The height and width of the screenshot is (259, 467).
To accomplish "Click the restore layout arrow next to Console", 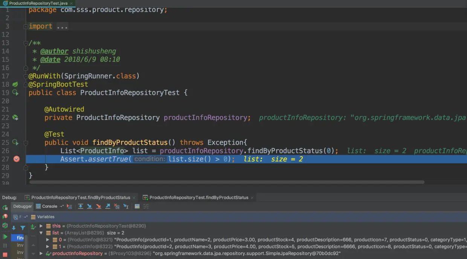I will (x=61, y=206).
